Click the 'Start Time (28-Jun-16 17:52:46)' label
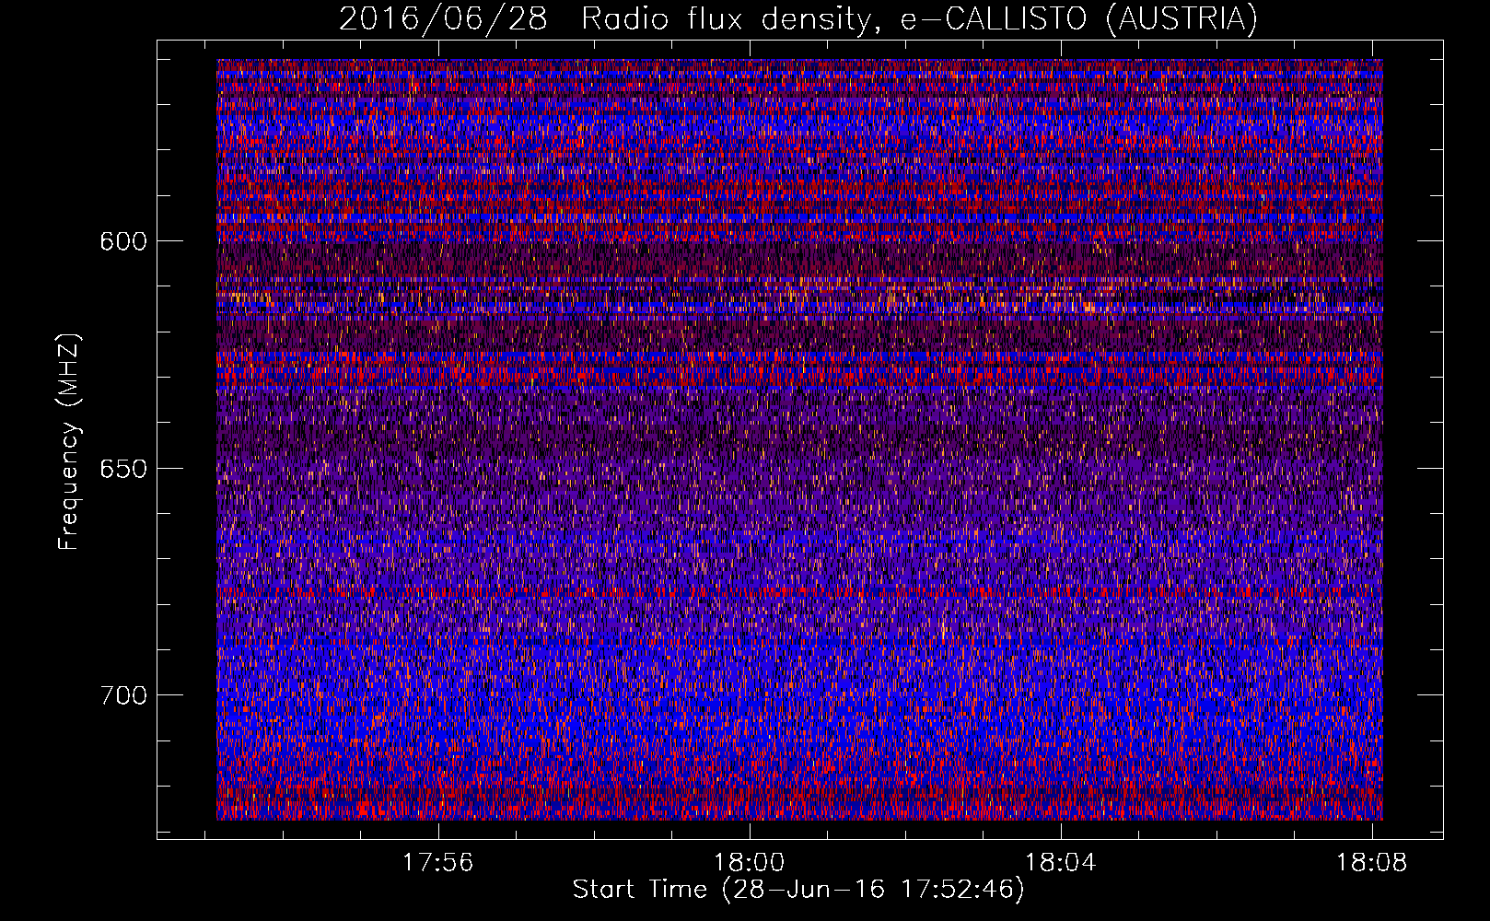 798,890
